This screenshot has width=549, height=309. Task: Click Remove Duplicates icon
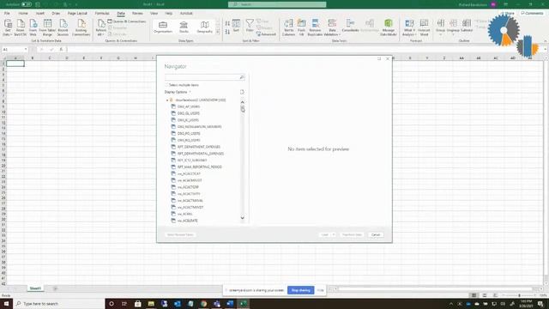pos(315,27)
